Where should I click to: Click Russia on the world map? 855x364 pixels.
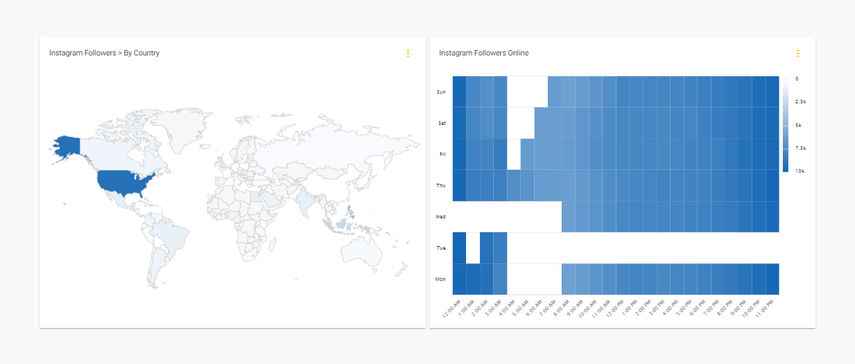click(333, 146)
